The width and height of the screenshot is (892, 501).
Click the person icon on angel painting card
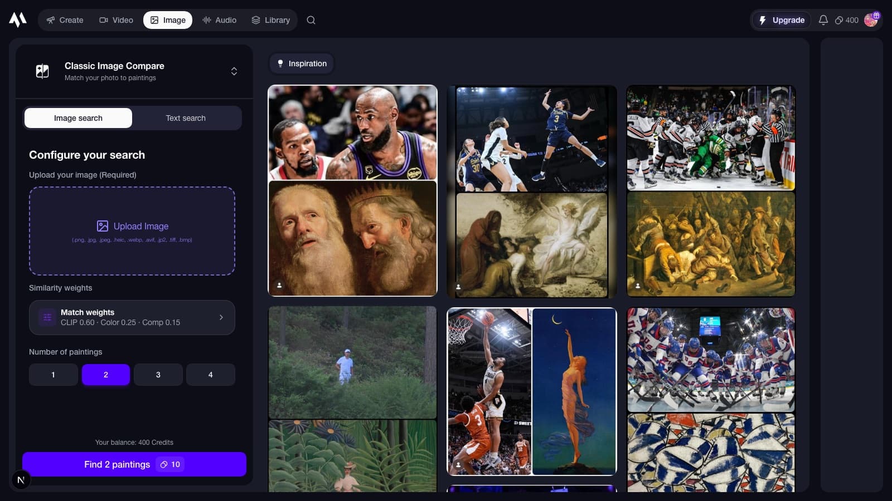(x=458, y=287)
